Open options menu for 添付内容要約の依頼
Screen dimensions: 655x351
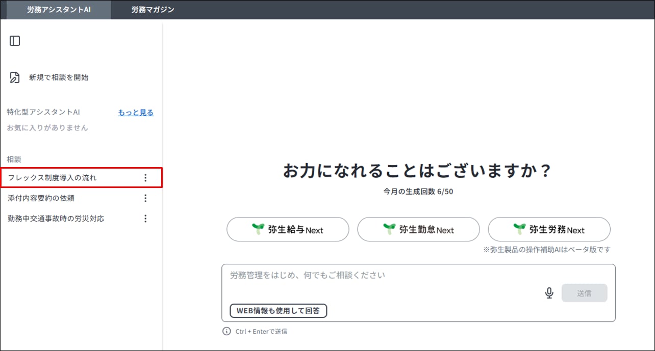145,198
